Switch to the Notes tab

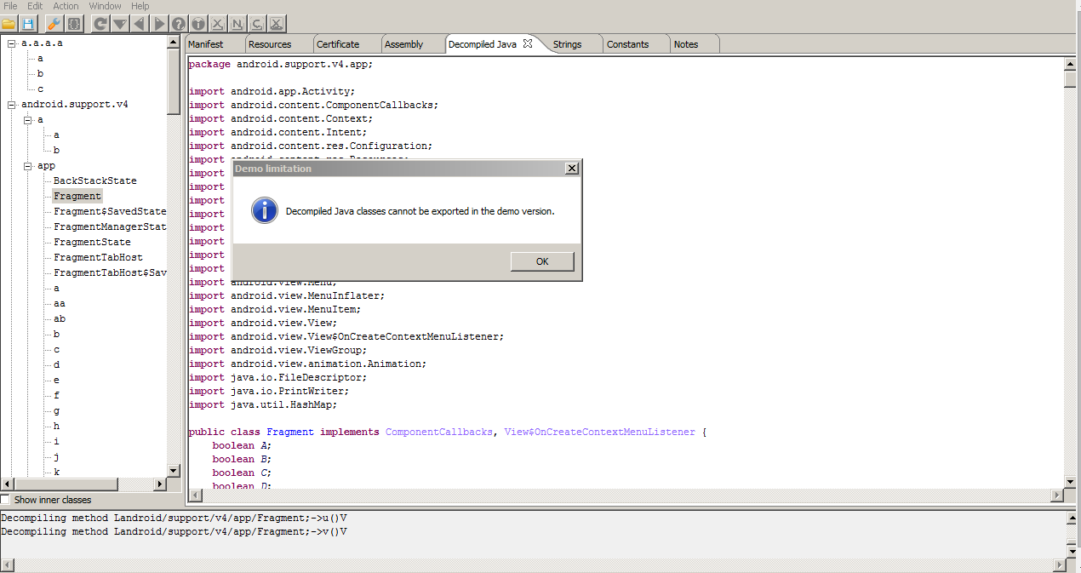tap(695, 44)
